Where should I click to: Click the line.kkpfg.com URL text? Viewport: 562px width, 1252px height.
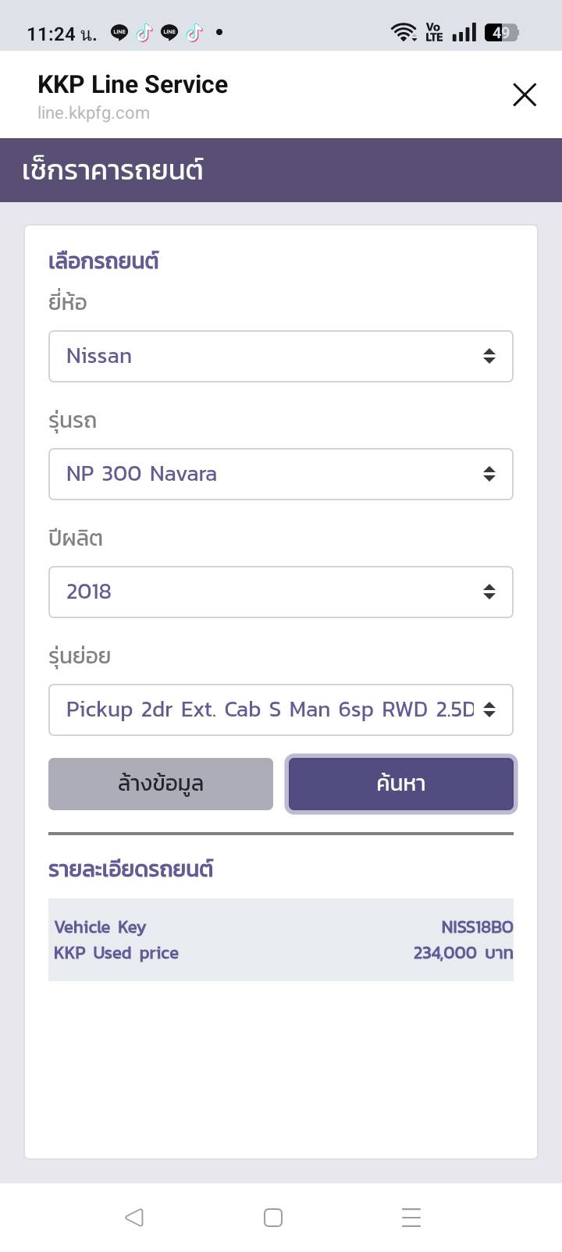tap(94, 113)
